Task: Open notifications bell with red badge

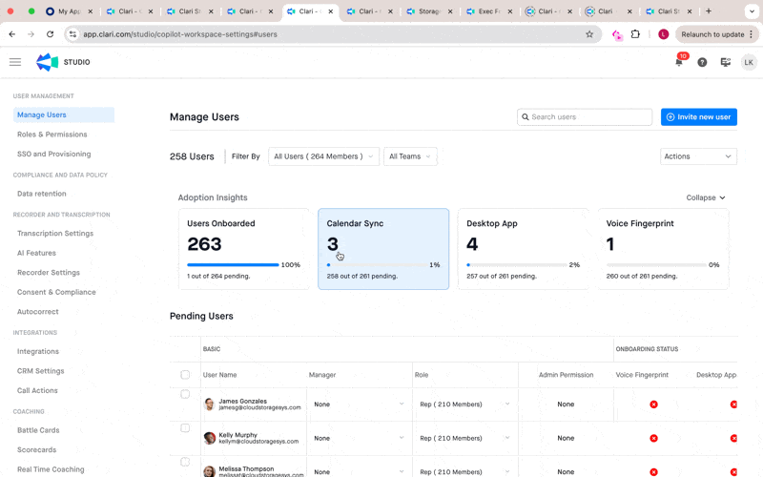Action: point(679,62)
